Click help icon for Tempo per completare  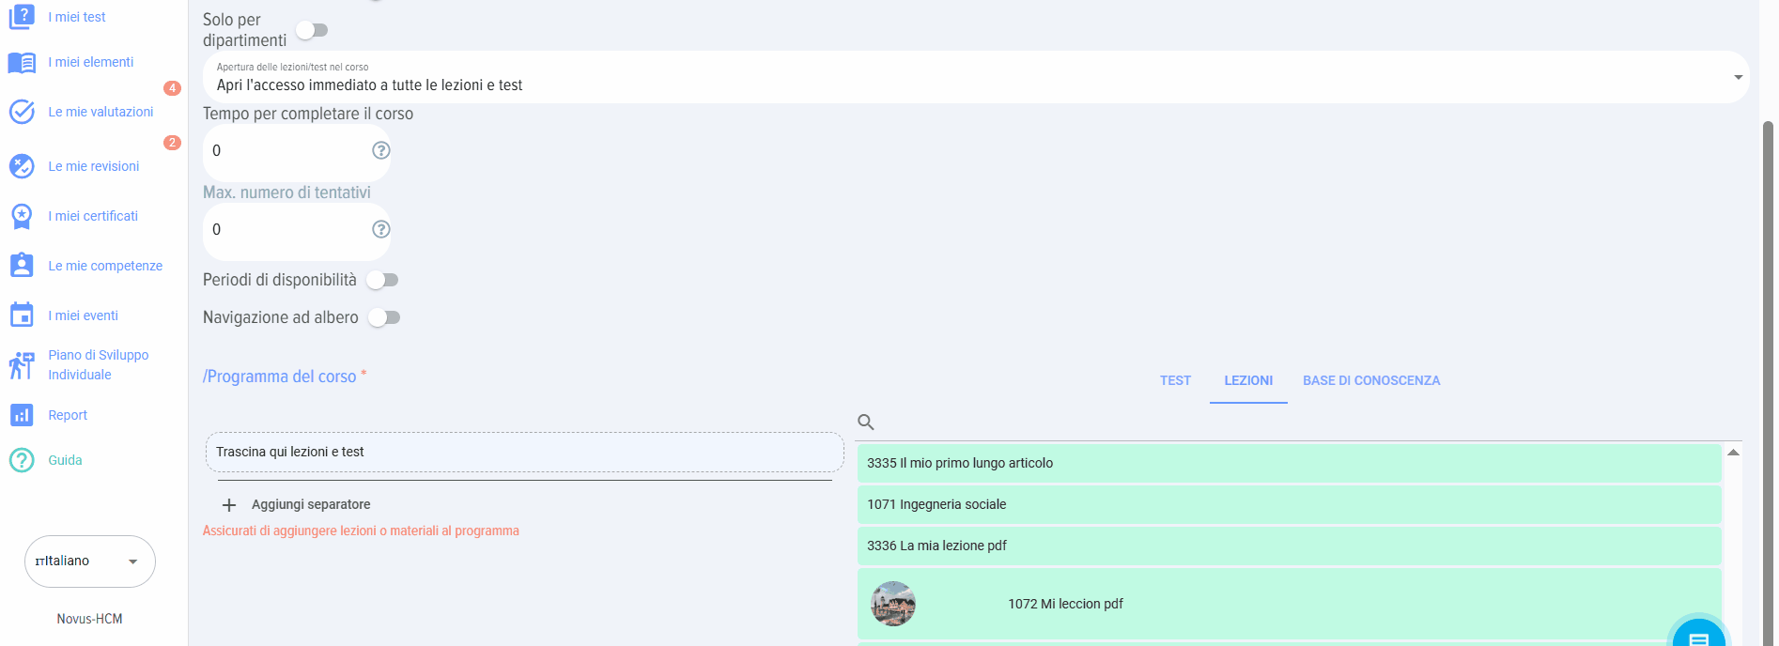click(x=380, y=150)
